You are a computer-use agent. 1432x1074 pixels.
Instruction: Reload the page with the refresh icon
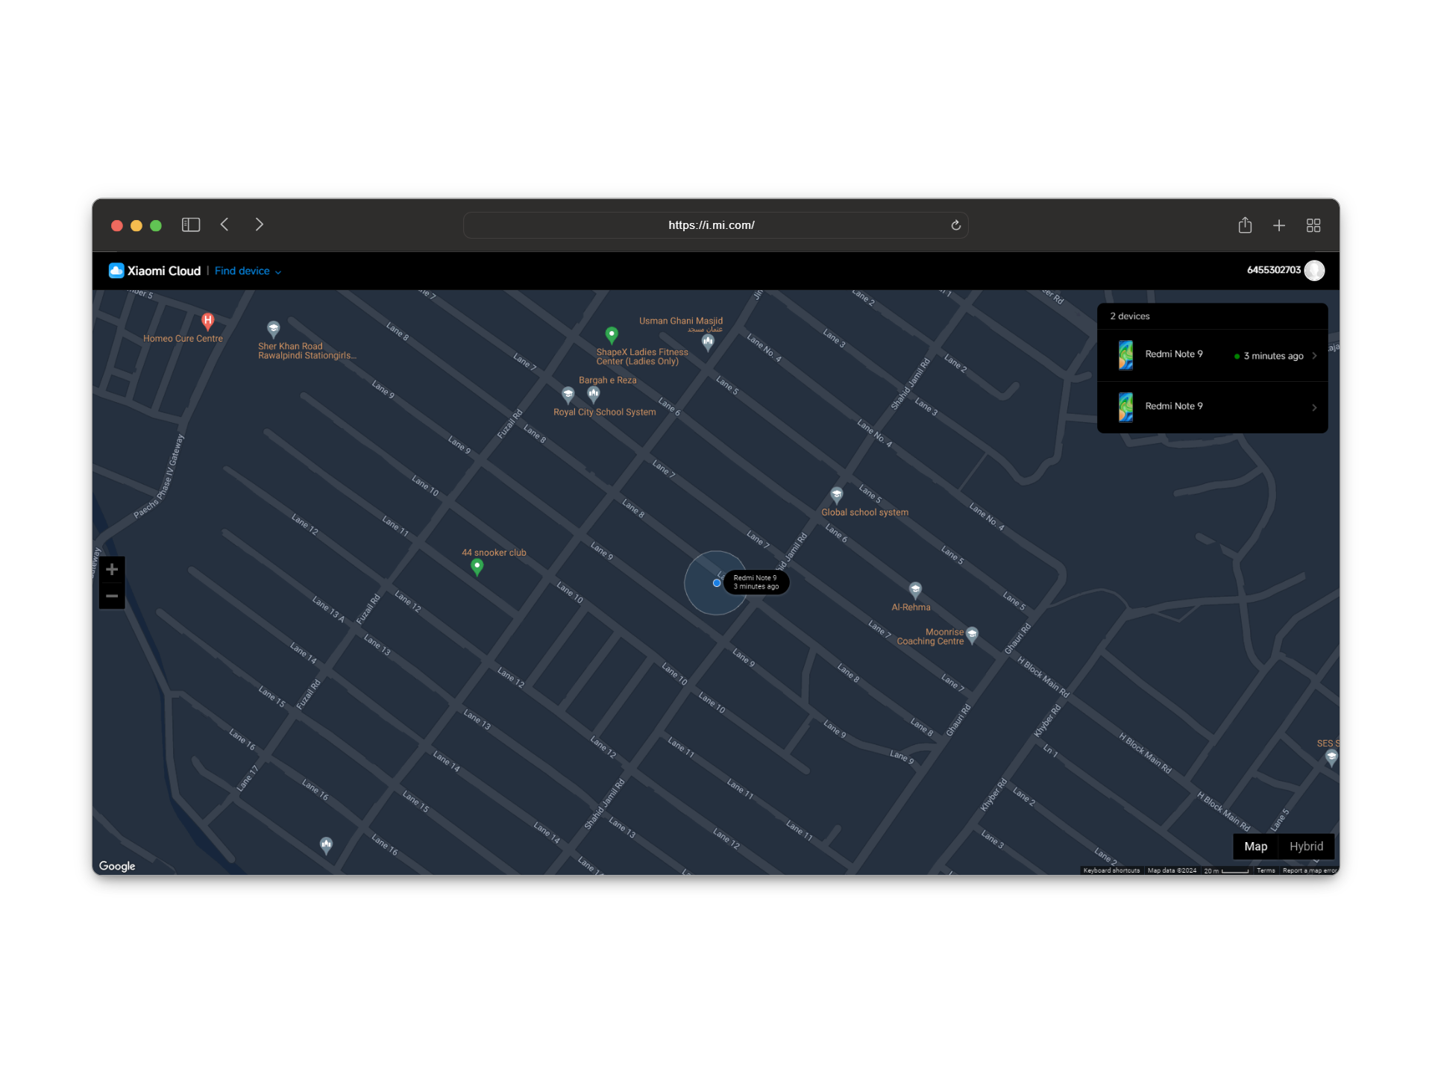click(x=955, y=225)
